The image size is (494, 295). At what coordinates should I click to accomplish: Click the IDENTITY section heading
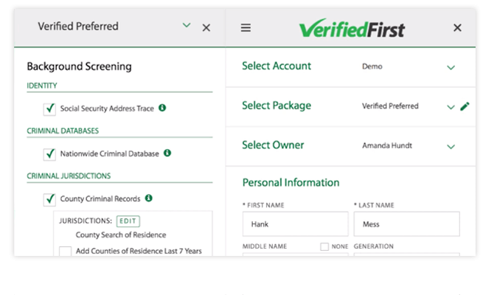42,86
